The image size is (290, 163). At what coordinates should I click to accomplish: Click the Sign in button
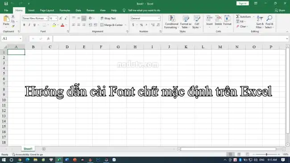(x=242, y=4)
